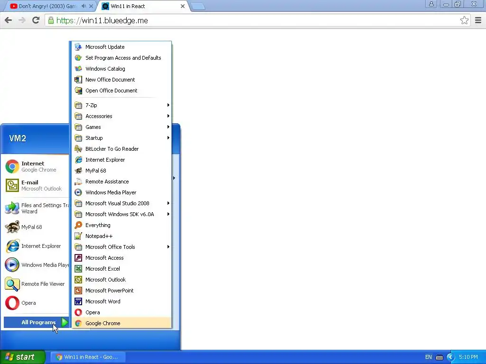This screenshot has width=486, height=364.
Task: Open Set Program Access and Defaults
Action: (x=121, y=58)
